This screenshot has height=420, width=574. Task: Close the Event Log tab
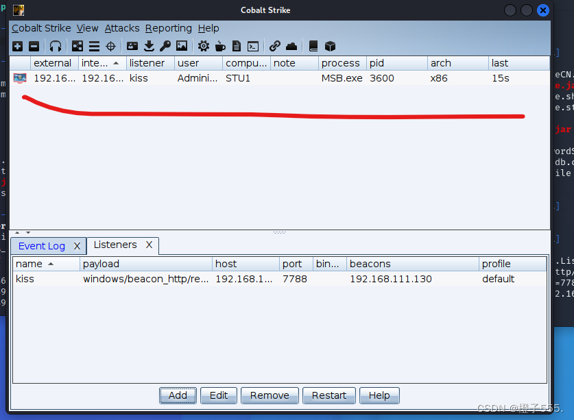(x=77, y=246)
